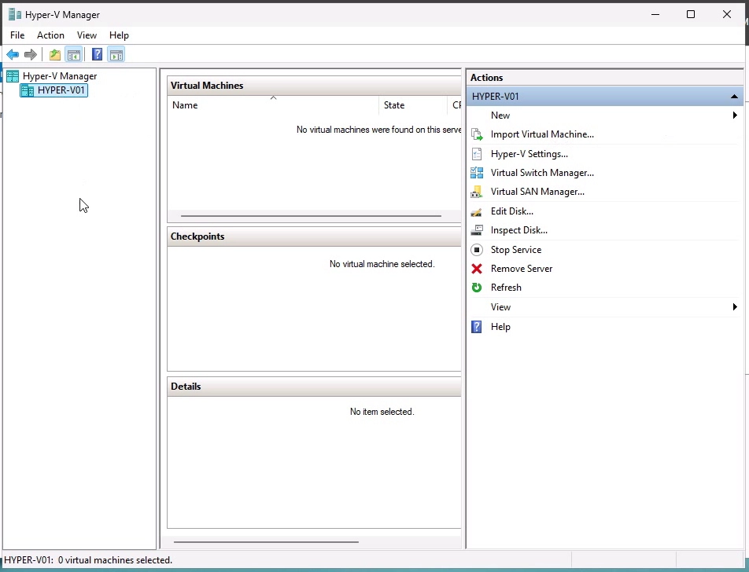Click the Virtual Switch Manager icon
This screenshot has width=749, height=572.
click(477, 173)
